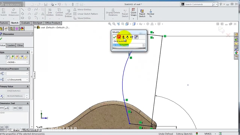Select the Straight Slot tool
This screenshot has height=135, width=240.
tap(22, 18)
